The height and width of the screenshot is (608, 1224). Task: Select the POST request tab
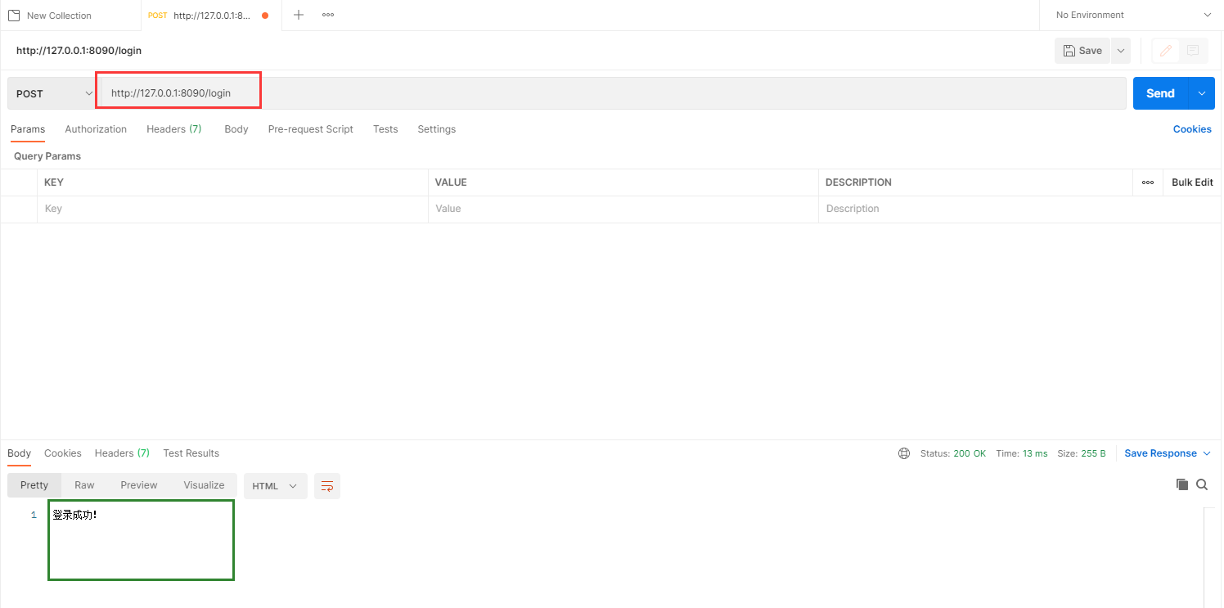(211, 16)
